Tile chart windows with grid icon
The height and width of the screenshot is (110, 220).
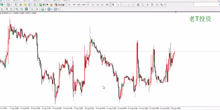point(26,9)
